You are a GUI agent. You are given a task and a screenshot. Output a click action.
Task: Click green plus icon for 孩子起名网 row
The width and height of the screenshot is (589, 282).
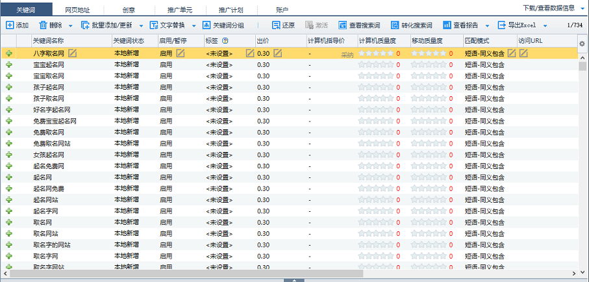[x=9, y=87]
